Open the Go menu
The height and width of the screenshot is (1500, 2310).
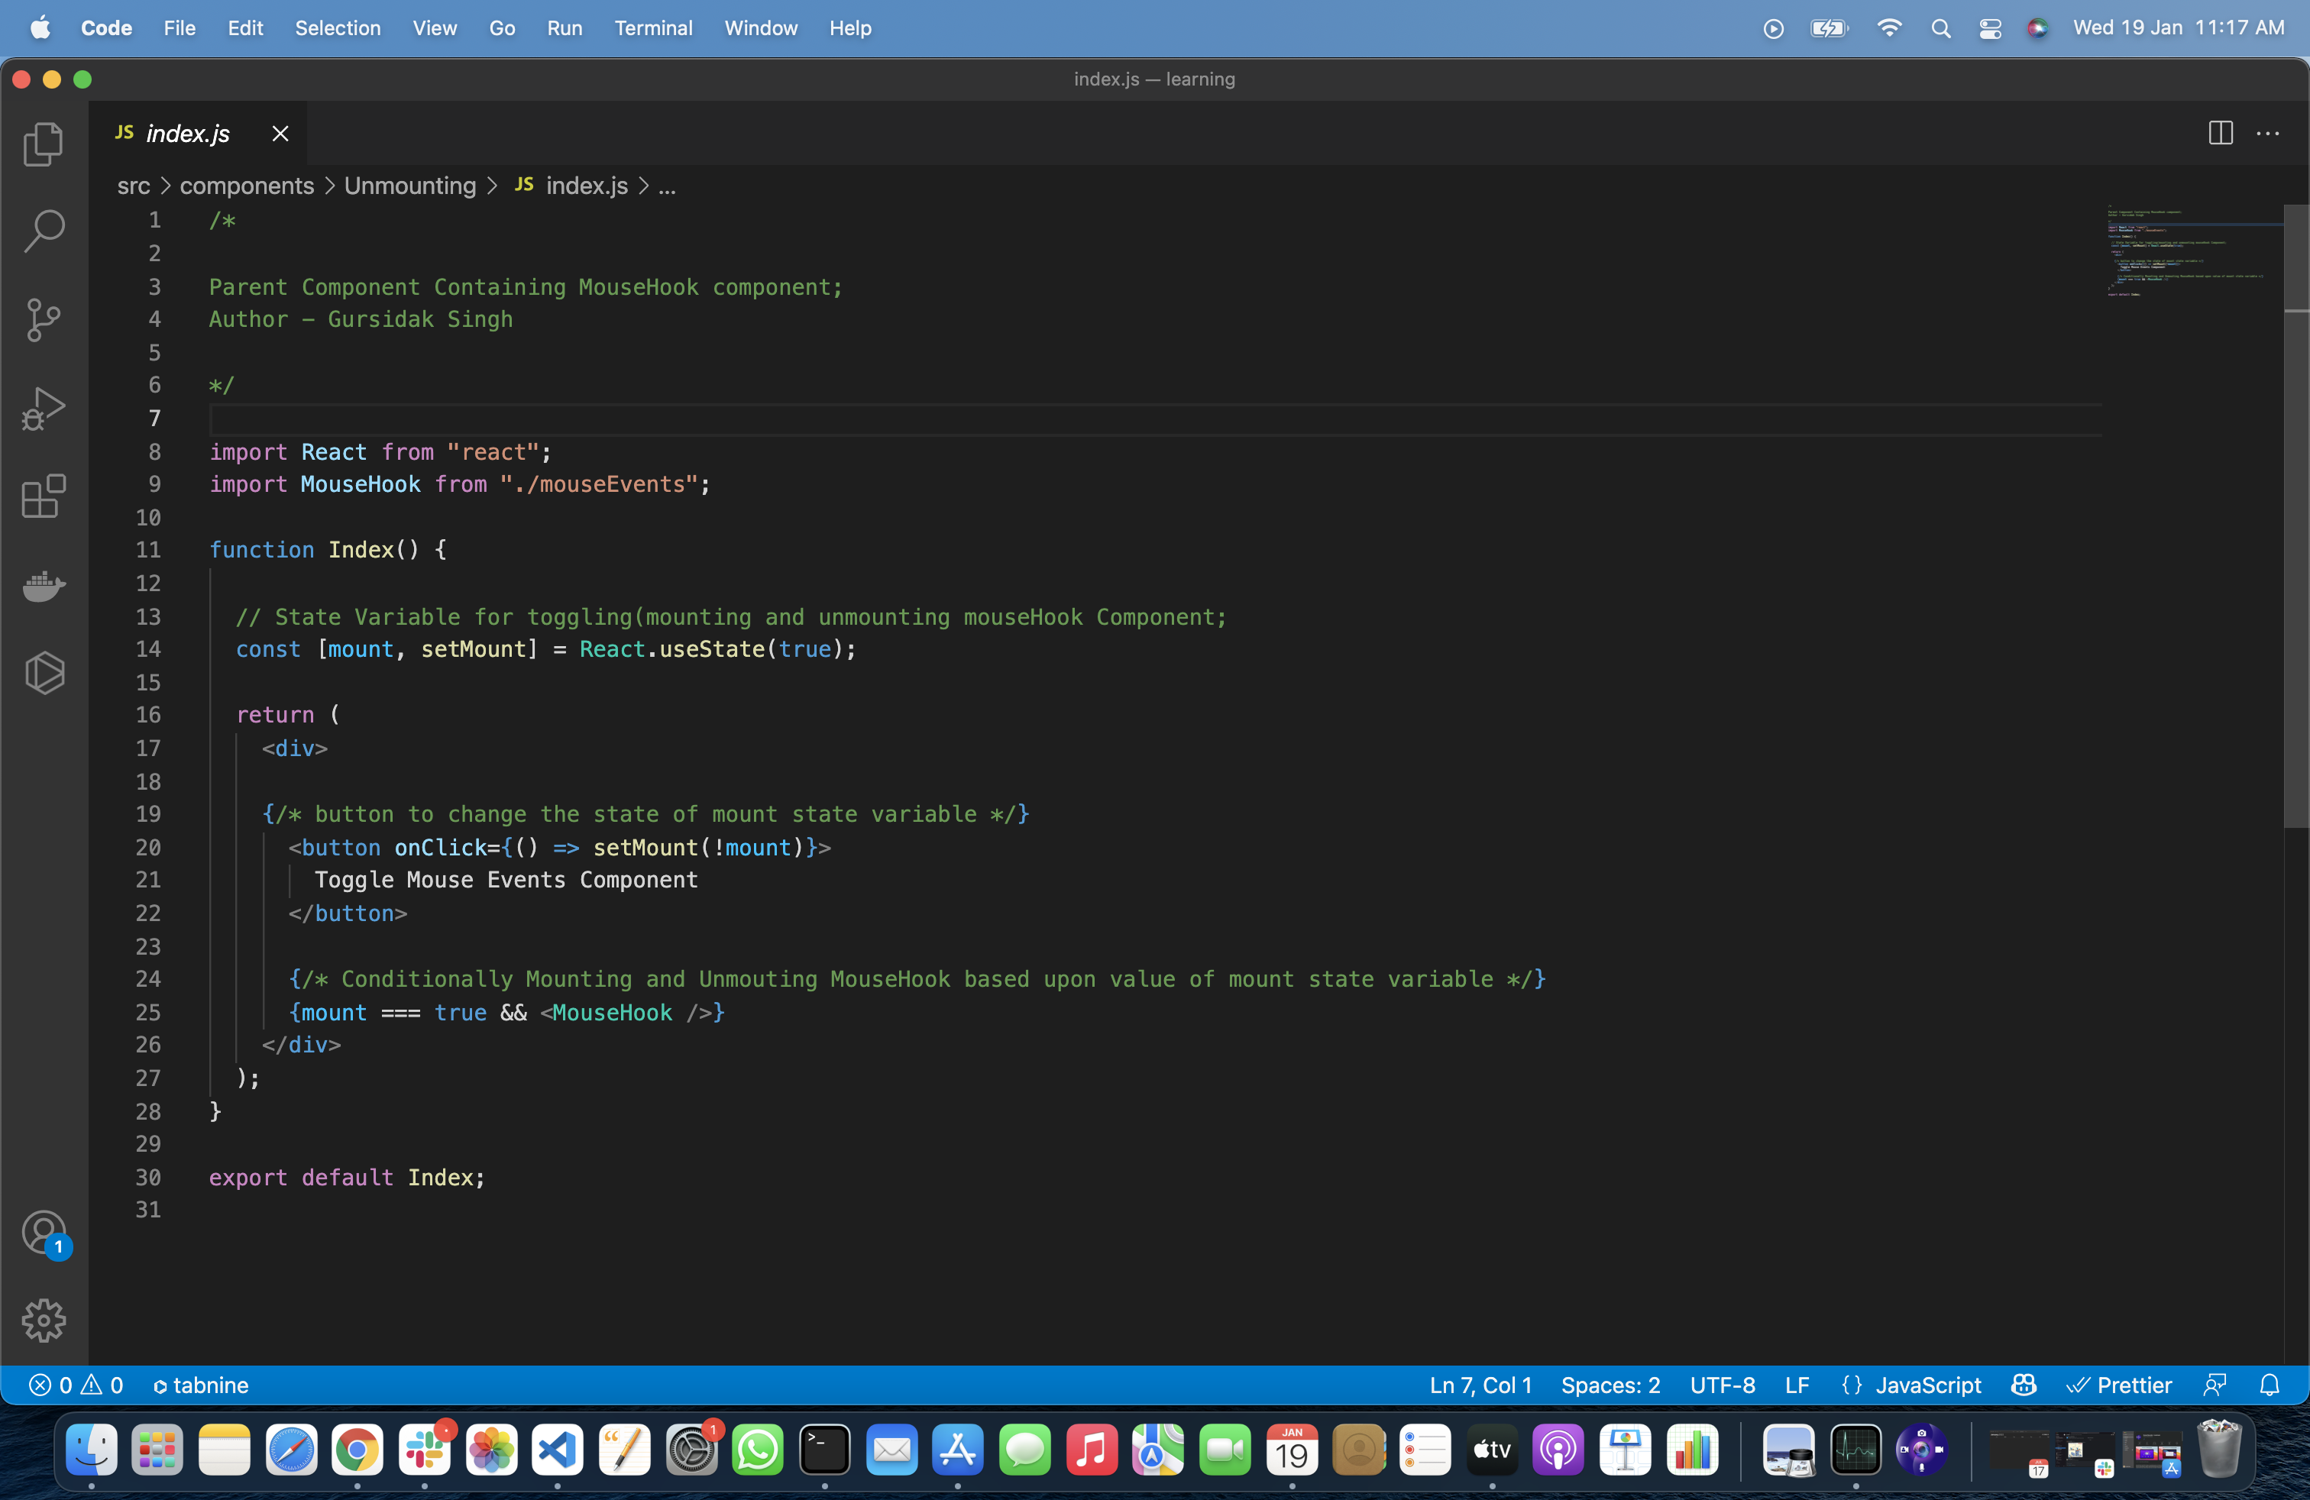click(x=502, y=27)
